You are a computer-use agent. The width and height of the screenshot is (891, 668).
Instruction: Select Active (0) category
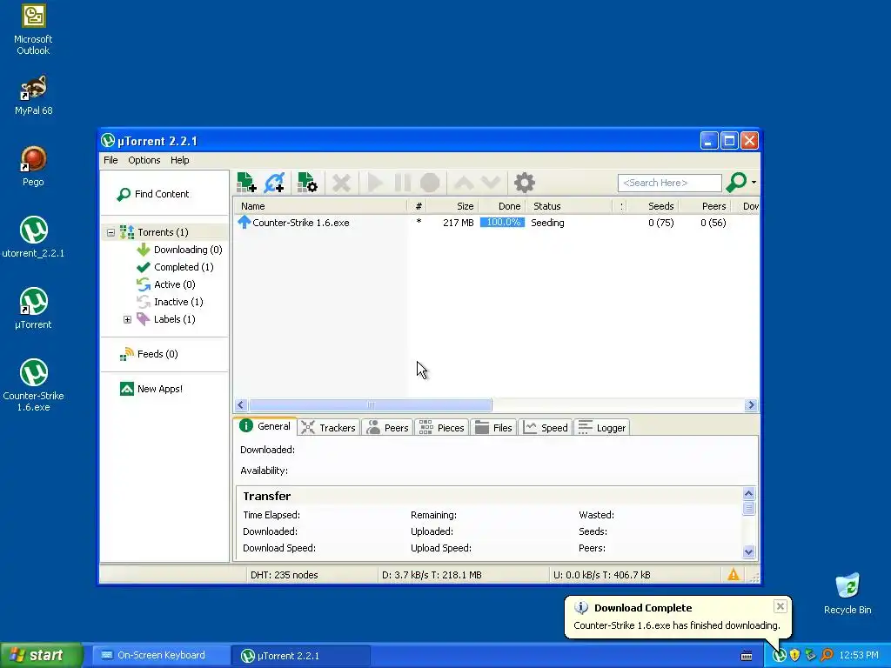pyautogui.click(x=166, y=284)
